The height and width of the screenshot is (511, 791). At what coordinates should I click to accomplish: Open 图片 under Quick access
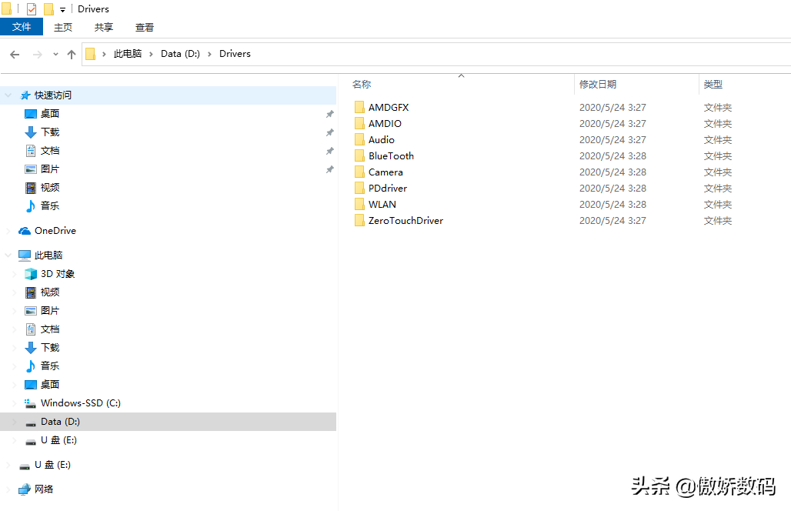point(50,169)
